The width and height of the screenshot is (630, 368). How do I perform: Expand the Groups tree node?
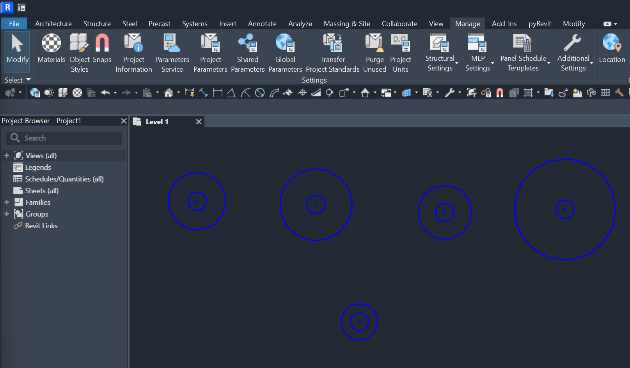pos(7,214)
